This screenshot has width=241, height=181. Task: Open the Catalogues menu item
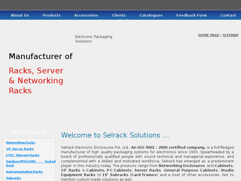tap(151, 15)
